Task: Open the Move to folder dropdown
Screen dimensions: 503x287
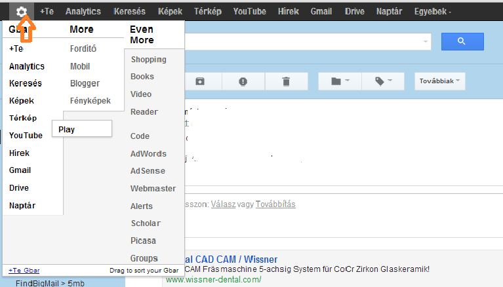Action: 340,81
